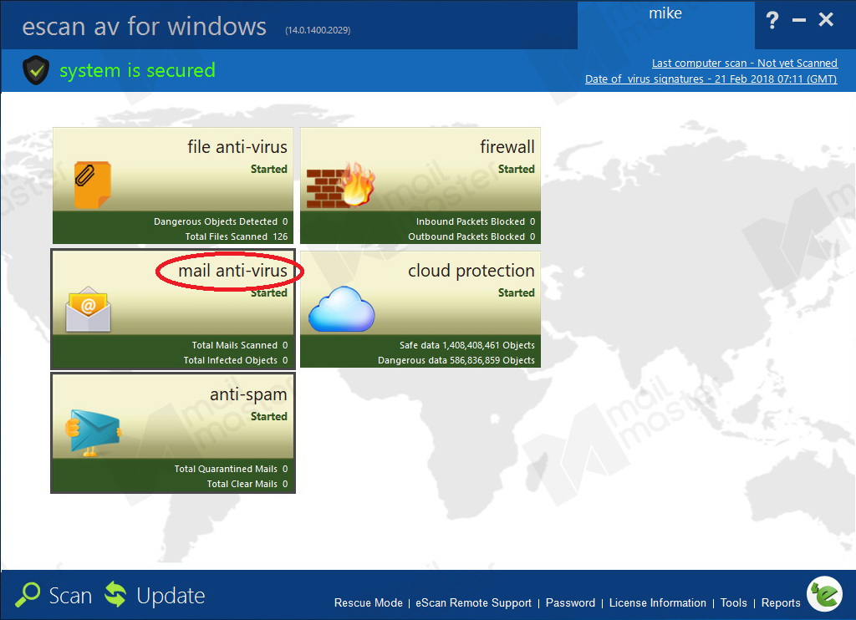Open the cloud protection module title
The image size is (856, 620).
pos(471,271)
